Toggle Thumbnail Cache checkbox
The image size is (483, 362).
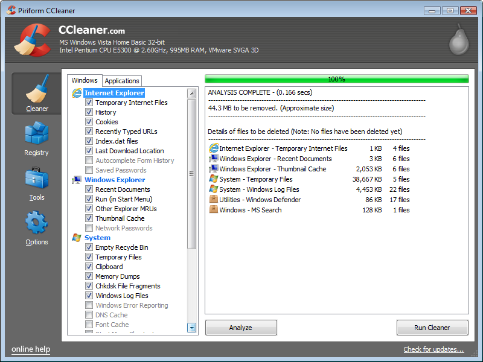point(89,218)
